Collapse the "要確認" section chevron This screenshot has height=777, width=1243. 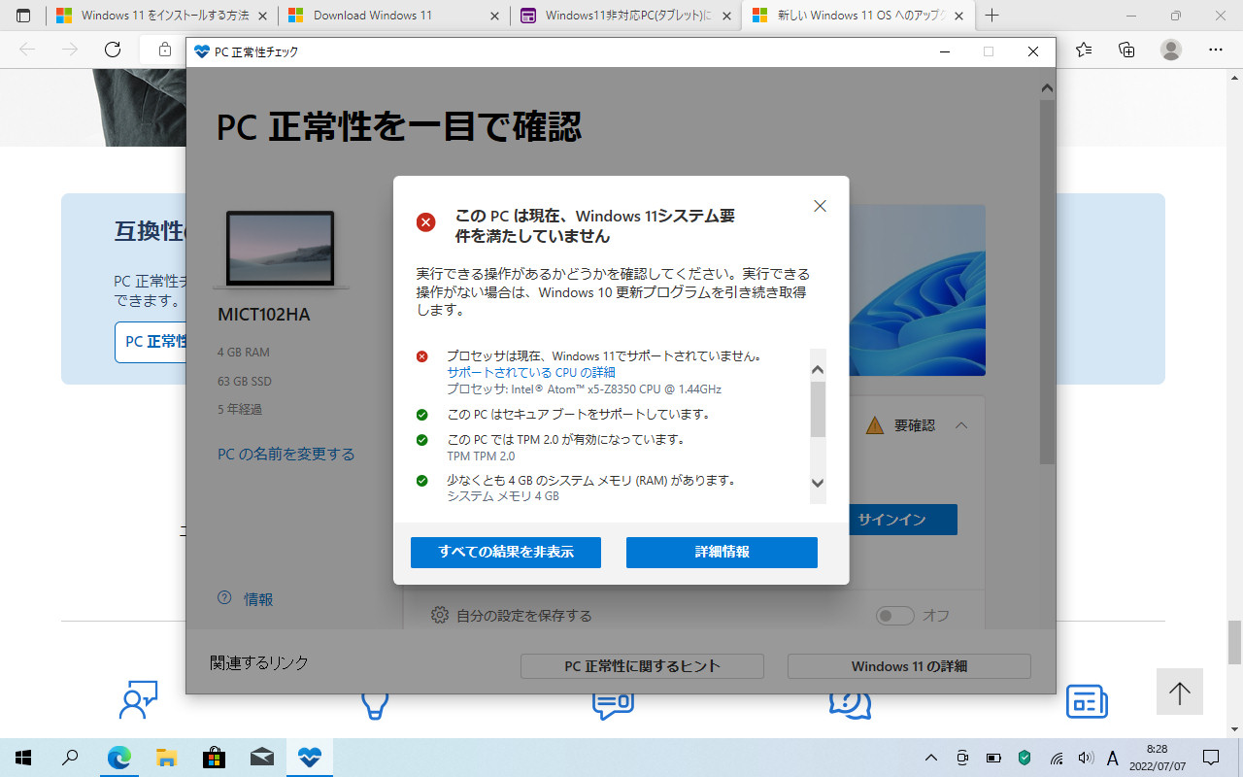(961, 425)
